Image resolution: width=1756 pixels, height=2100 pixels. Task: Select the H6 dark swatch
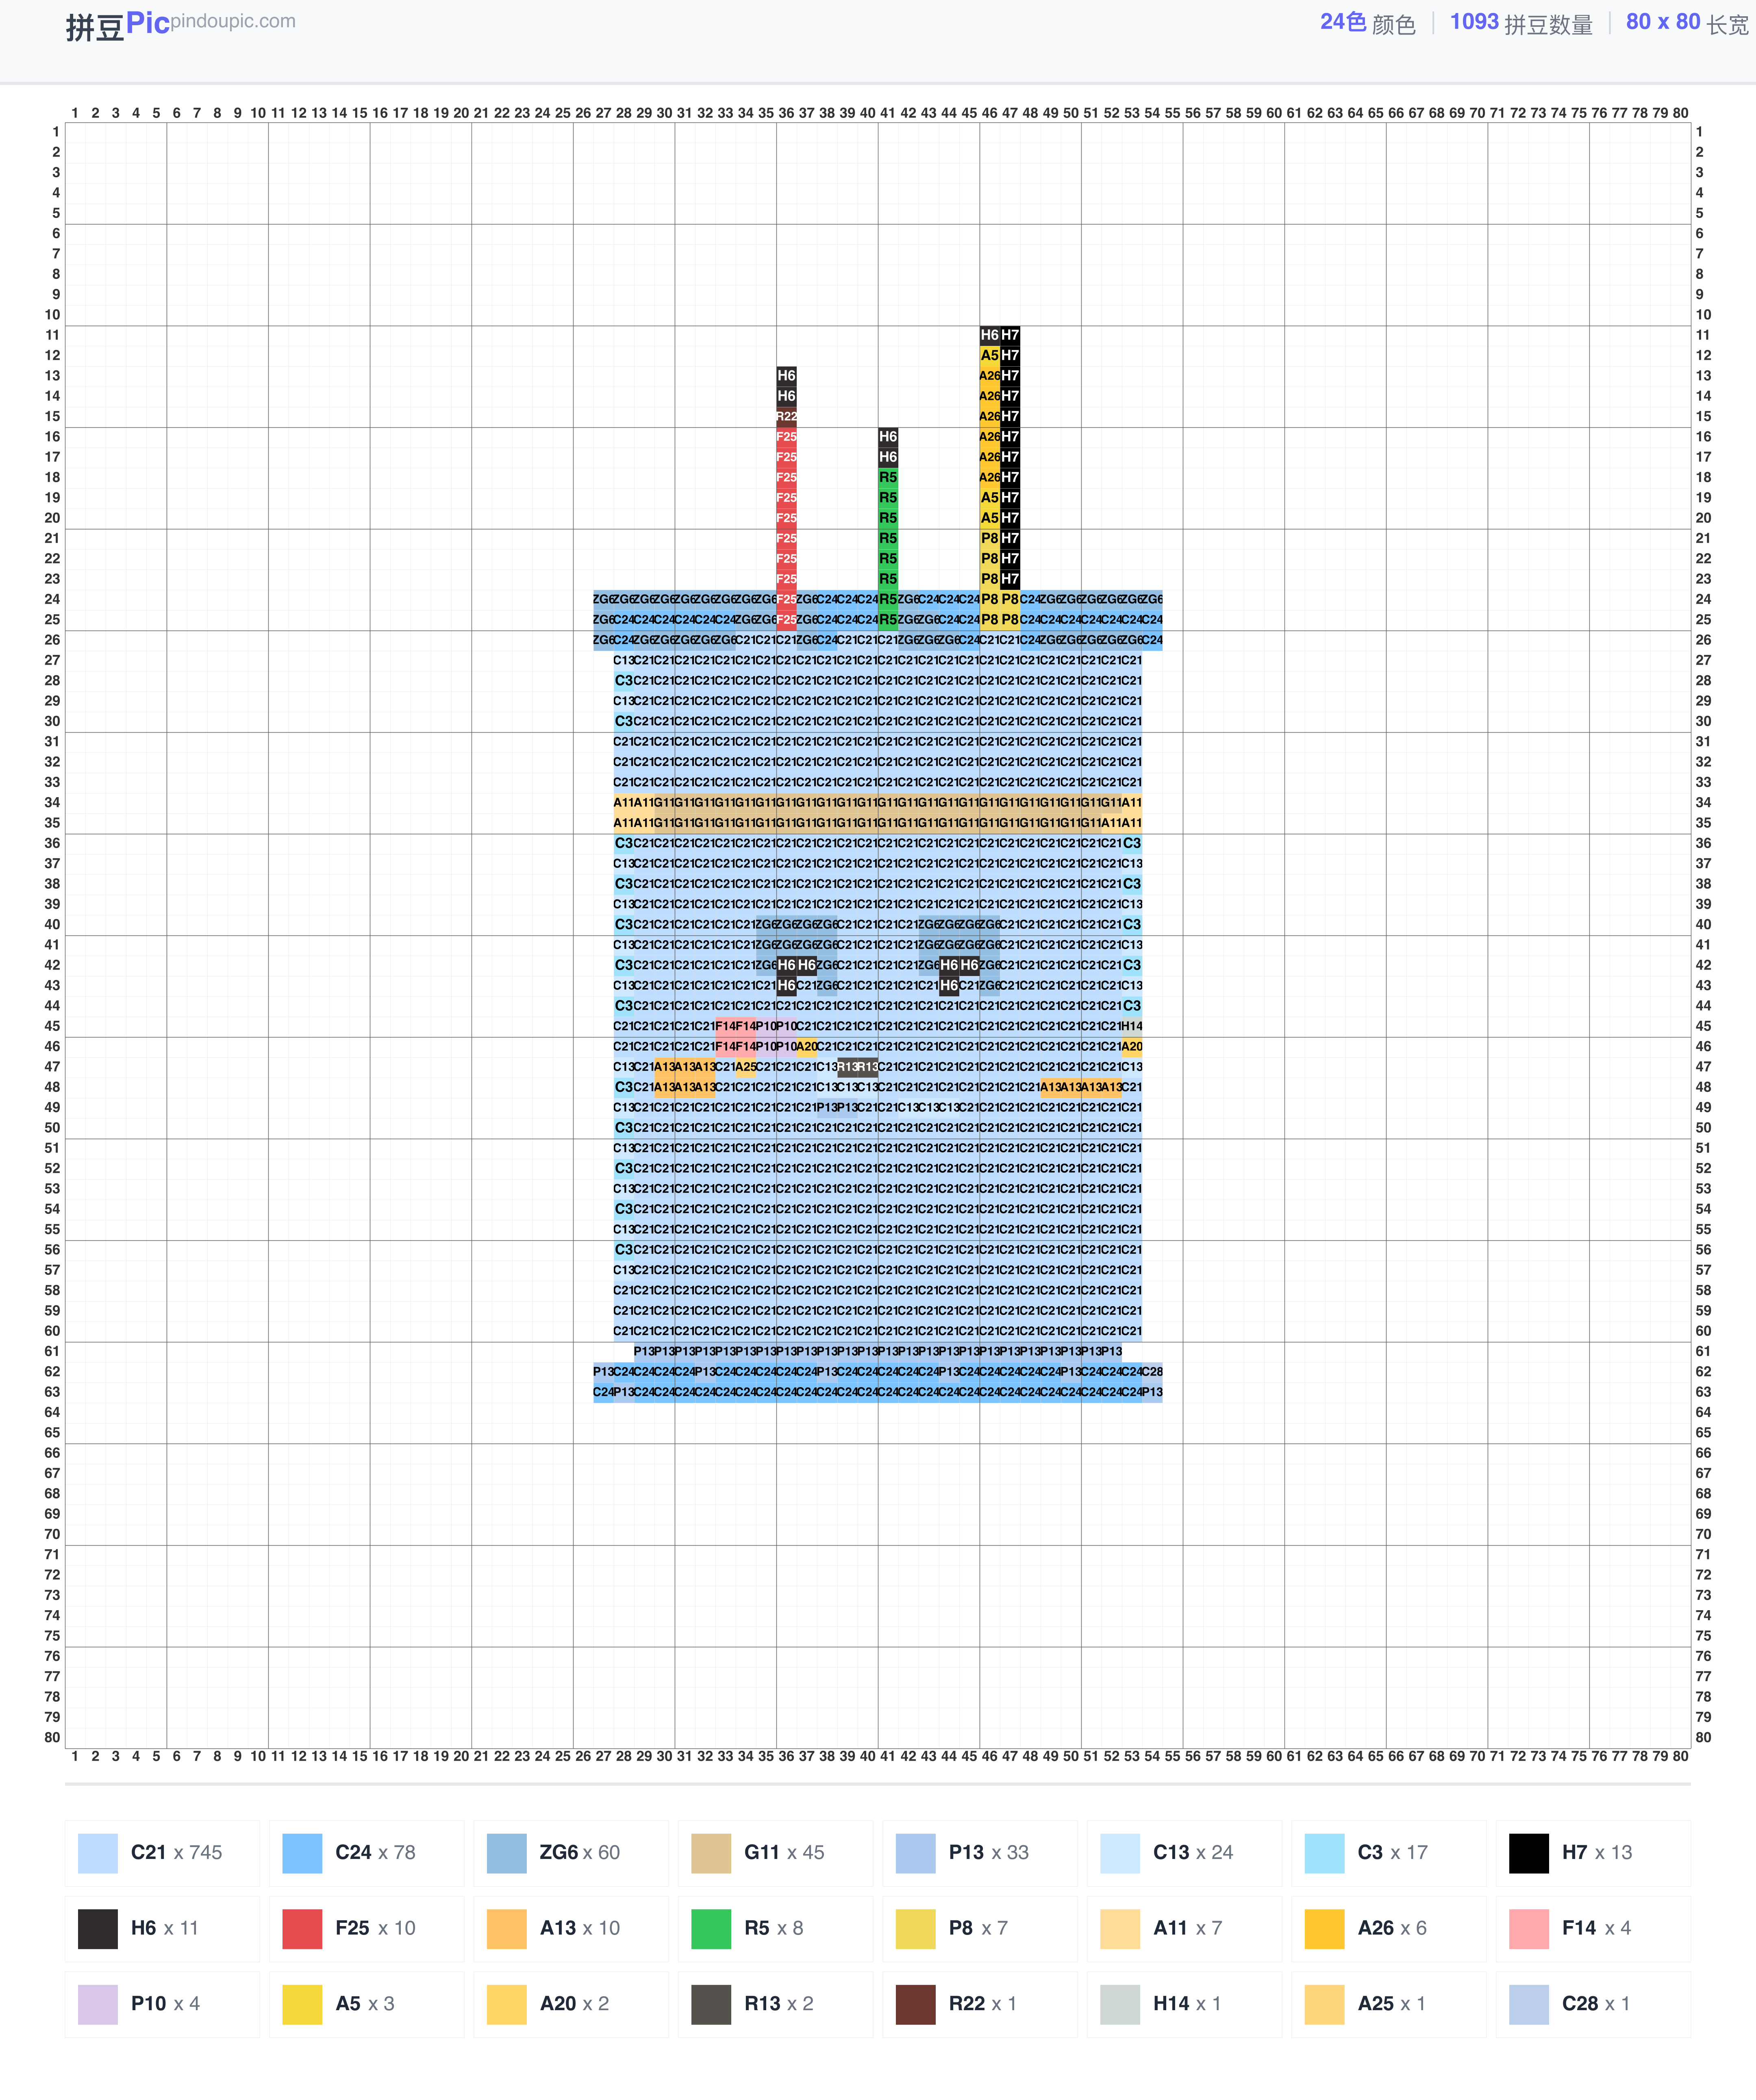98,1929
